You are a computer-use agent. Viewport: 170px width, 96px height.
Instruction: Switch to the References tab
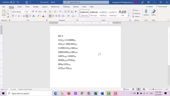(x=55, y=7)
